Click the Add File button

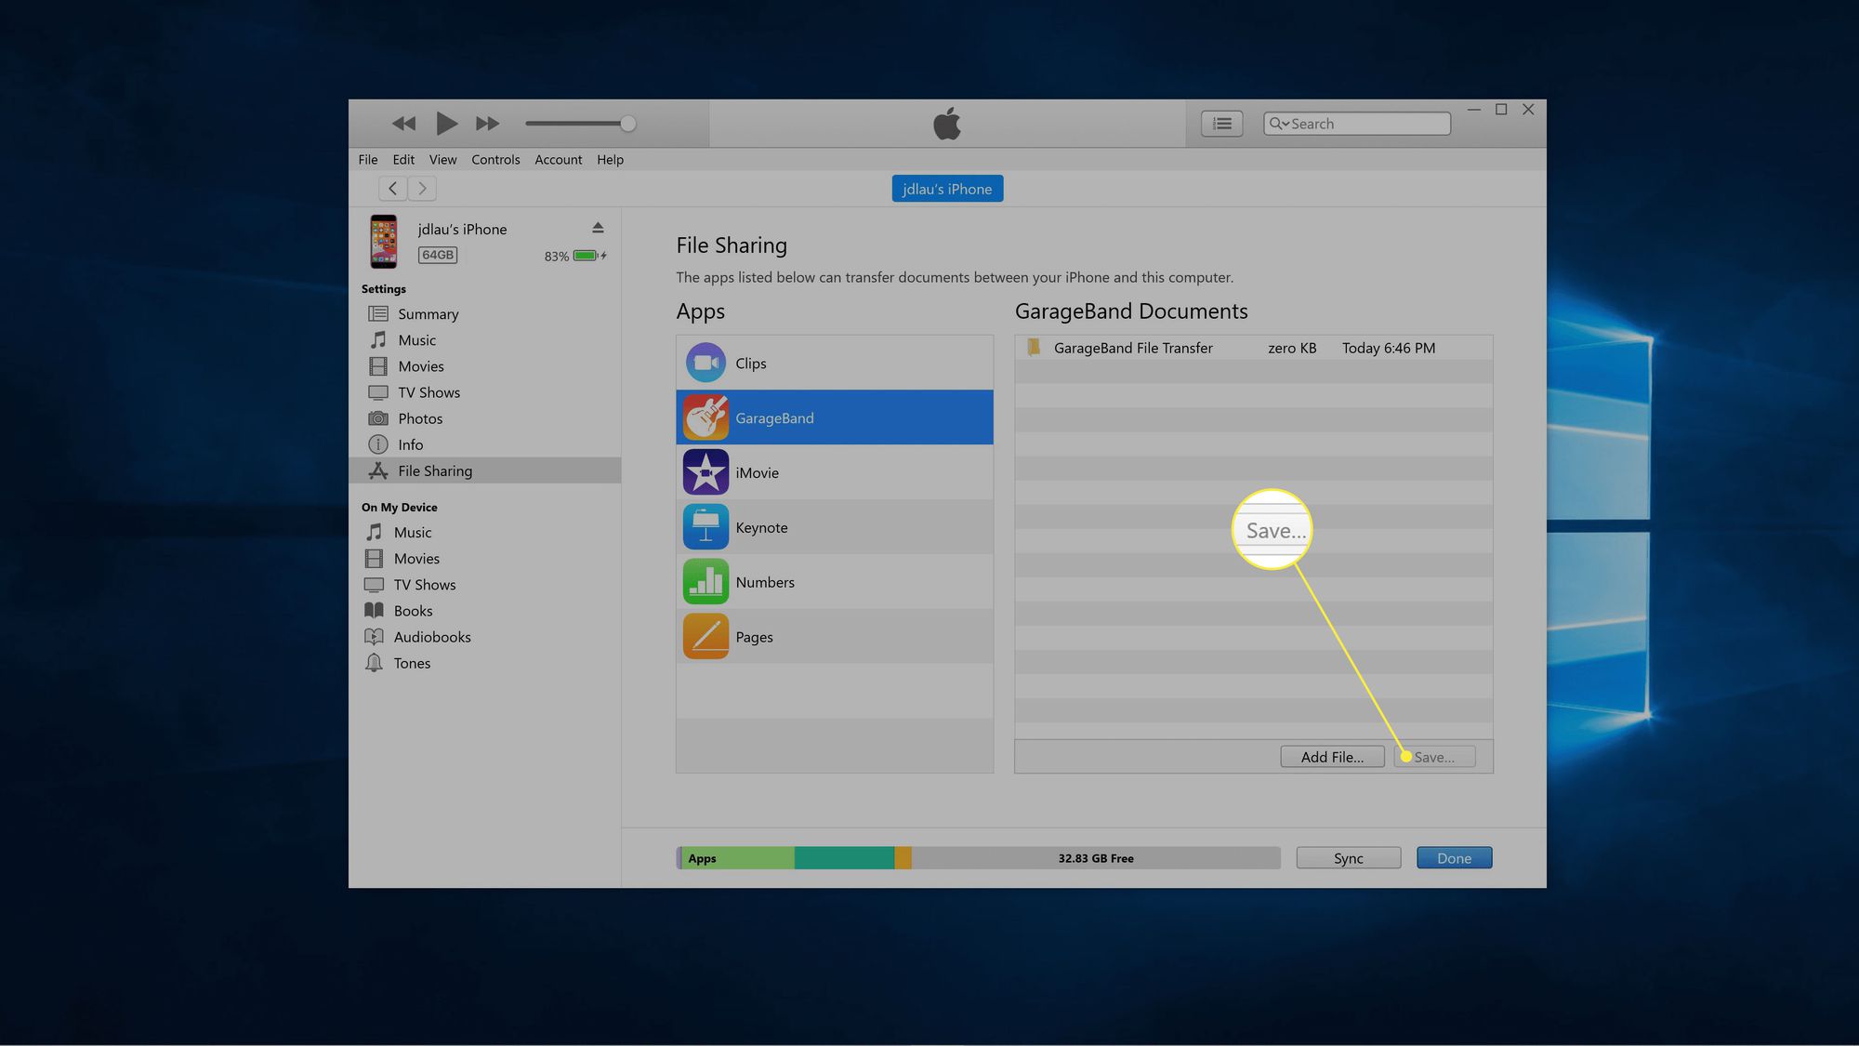tap(1332, 755)
